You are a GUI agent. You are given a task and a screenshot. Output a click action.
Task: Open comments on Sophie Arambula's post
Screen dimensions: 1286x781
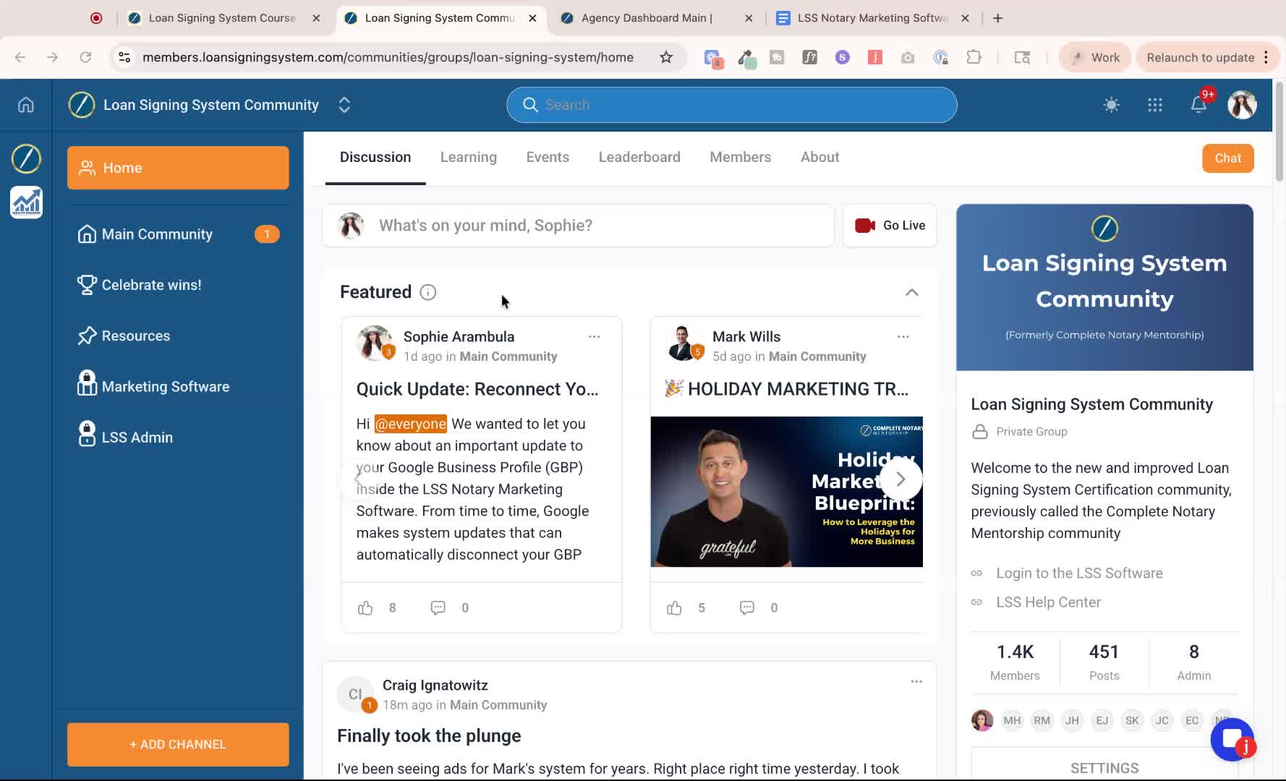click(438, 608)
